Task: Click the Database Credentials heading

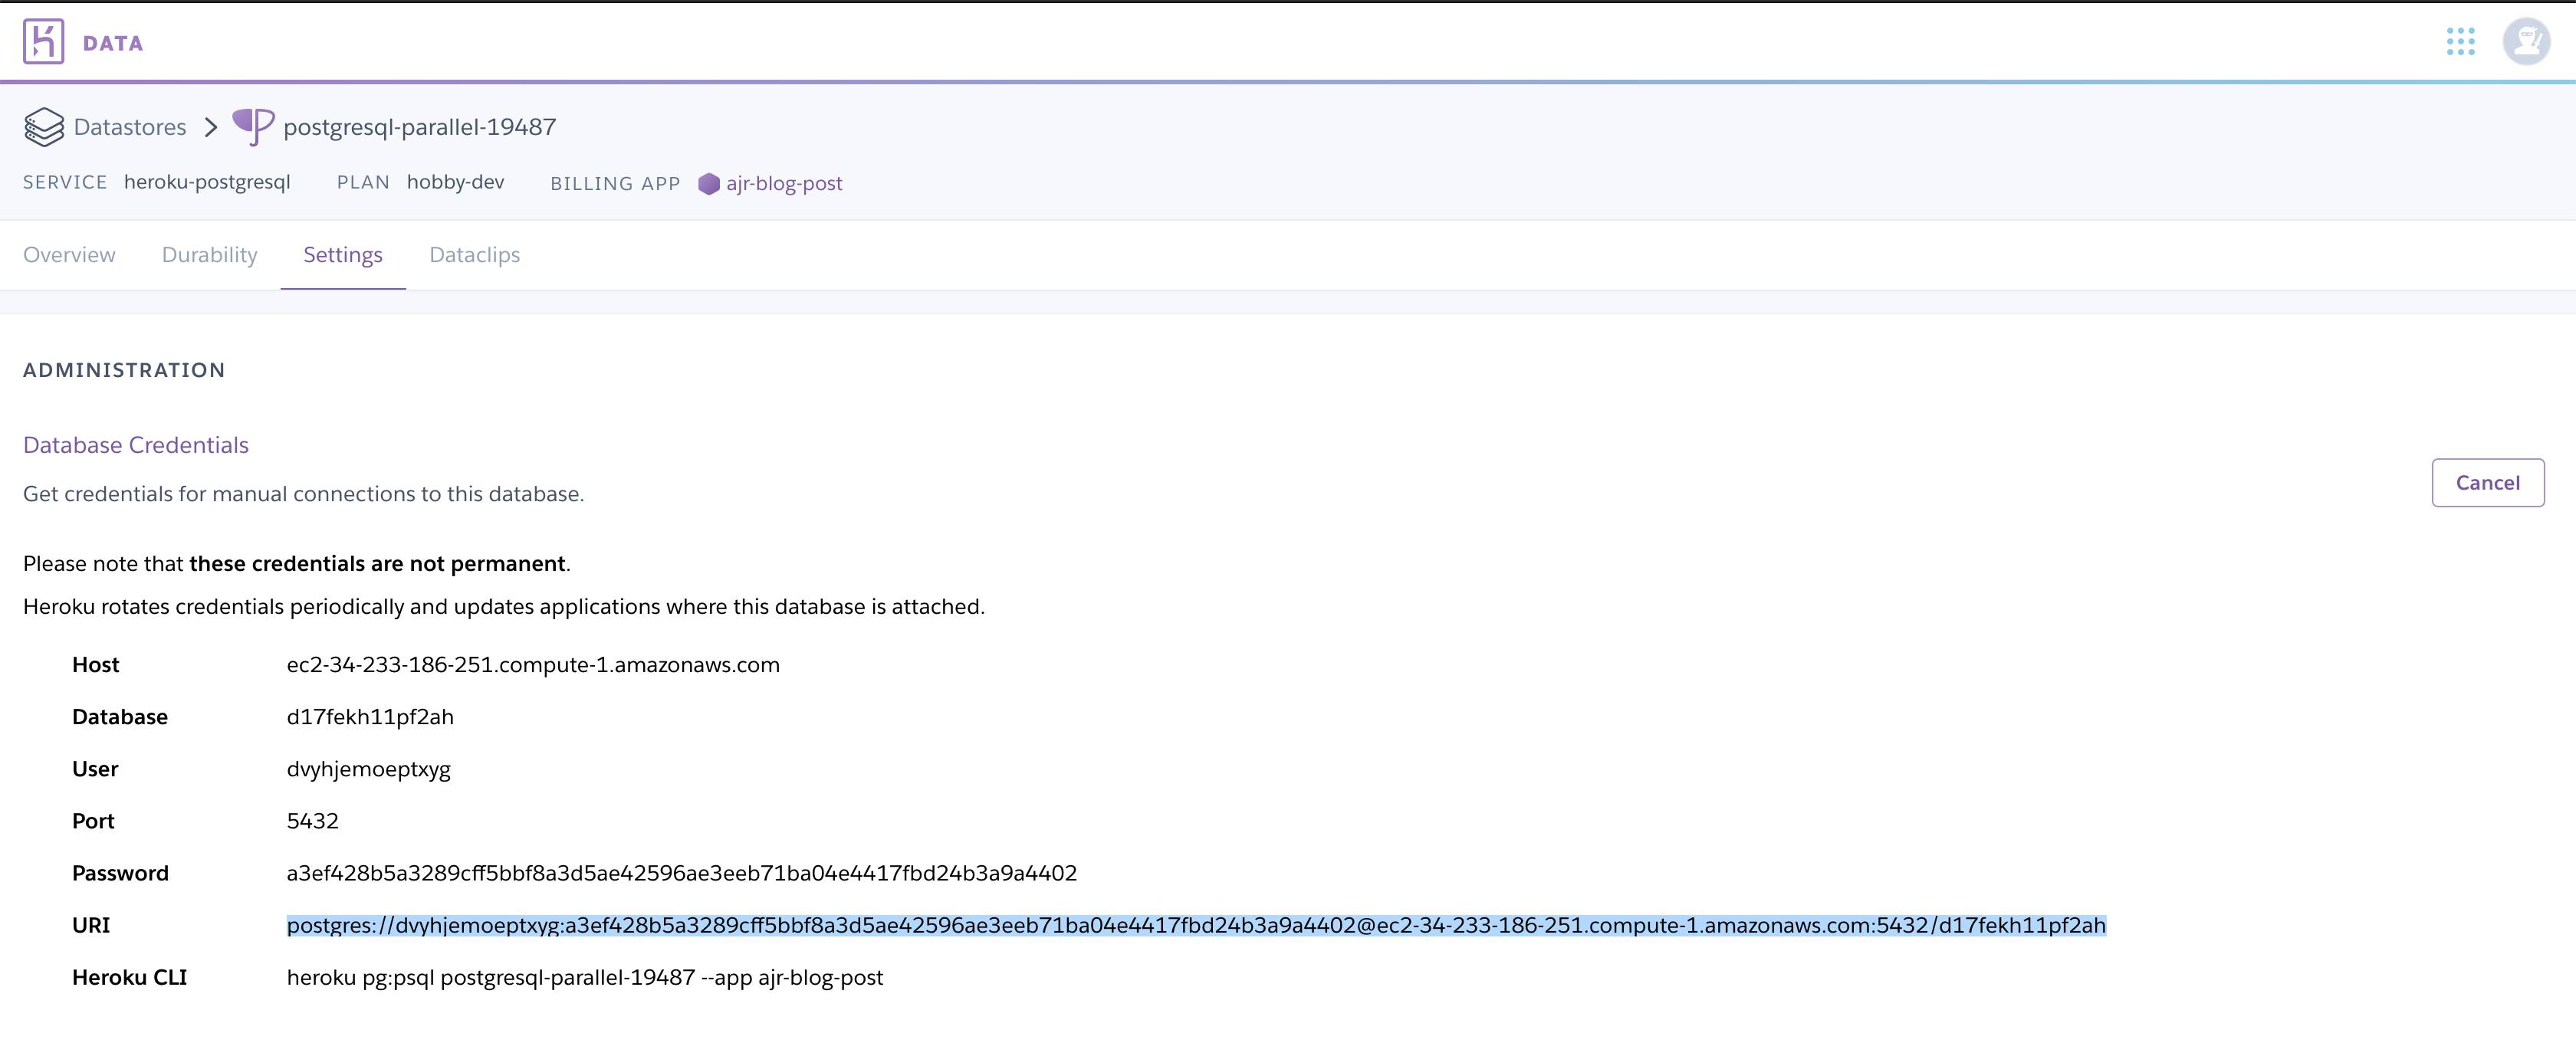Action: 135,444
